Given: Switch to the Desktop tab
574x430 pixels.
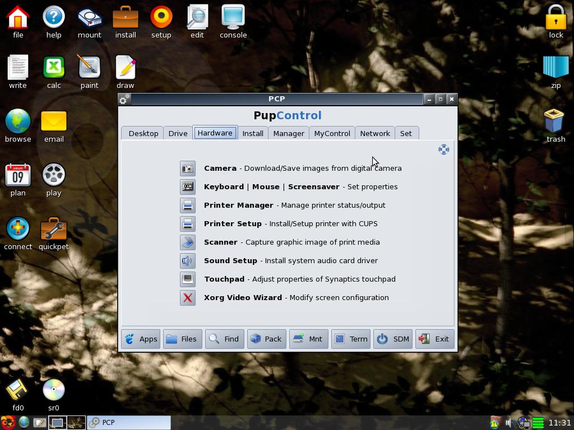Looking at the screenshot, I should 143,133.
